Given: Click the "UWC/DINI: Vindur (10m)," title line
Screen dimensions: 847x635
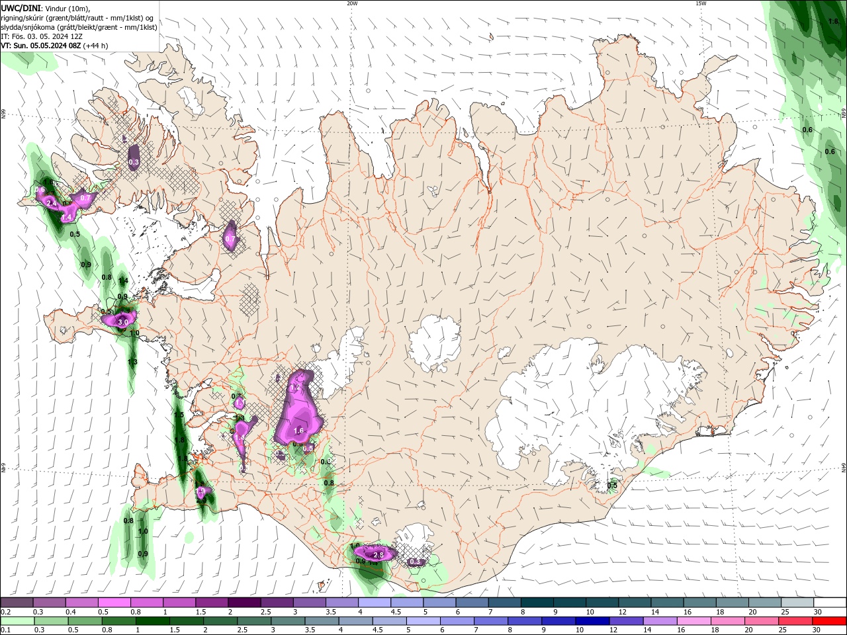Looking at the screenshot, I should (x=46, y=8).
